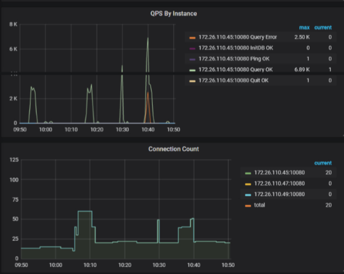The height and width of the screenshot is (274, 344).
Task: Sort Connection Count legend by current column
Action: coord(323,163)
